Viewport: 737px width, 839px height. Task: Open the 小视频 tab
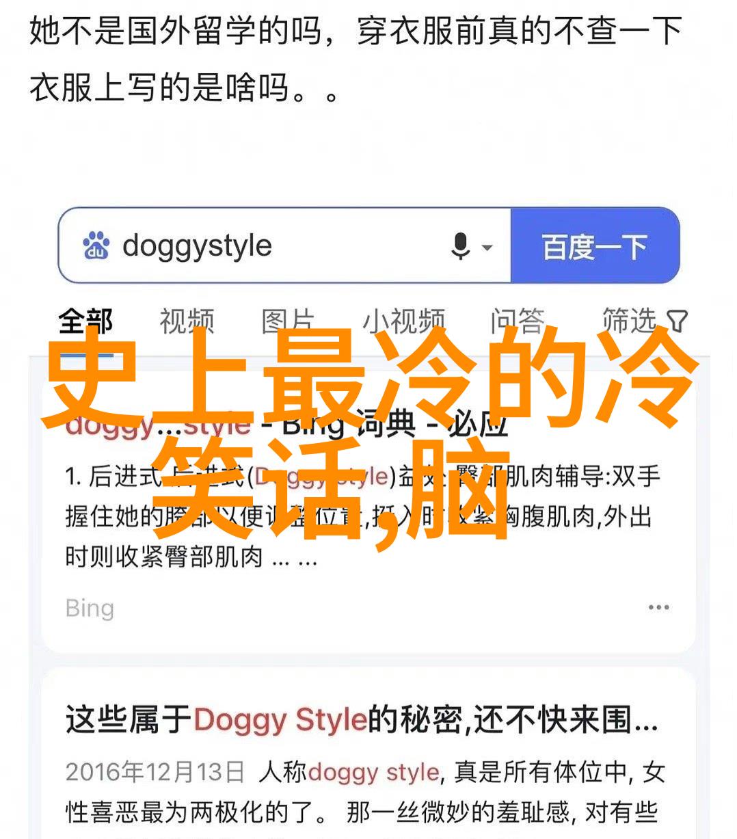coord(403,321)
